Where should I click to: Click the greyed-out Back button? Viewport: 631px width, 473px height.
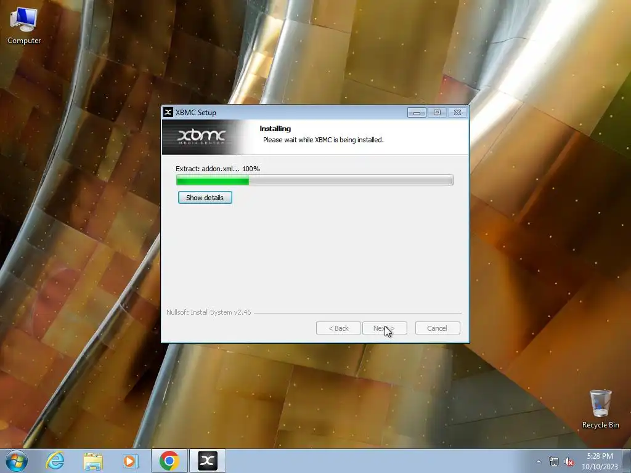[338, 328]
